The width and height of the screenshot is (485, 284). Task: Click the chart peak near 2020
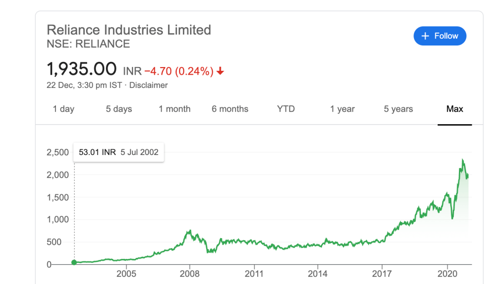(x=462, y=160)
